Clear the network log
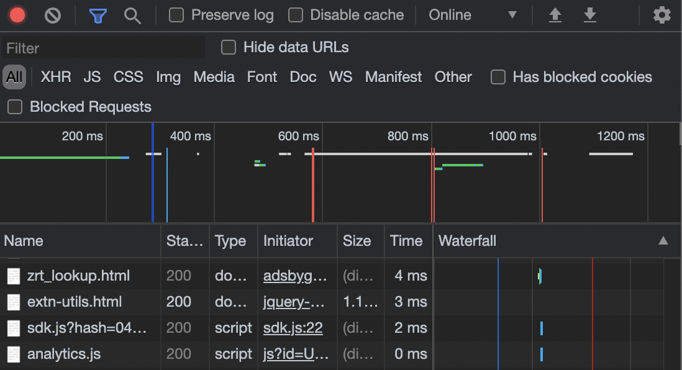This screenshot has height=370, width=682. [x=53, y=16]
